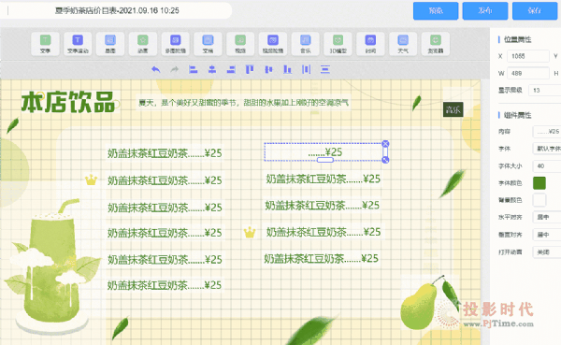The image size is (561, 345).
Task: Add a 多图轮播 image carousel component
Action: click(x=176, y=44)
